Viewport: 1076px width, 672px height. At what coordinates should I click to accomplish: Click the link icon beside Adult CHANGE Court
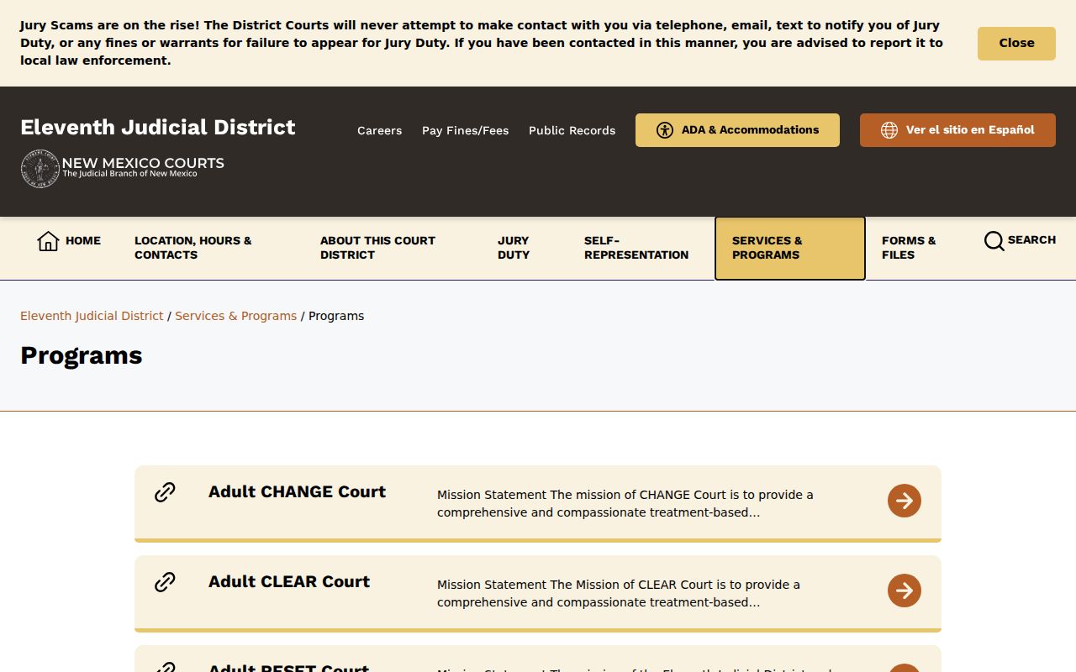coord(165,492)
